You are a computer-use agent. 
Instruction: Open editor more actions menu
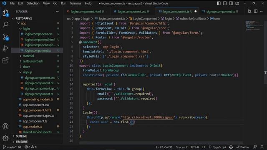pyautogui.click(x=262, y=11)
